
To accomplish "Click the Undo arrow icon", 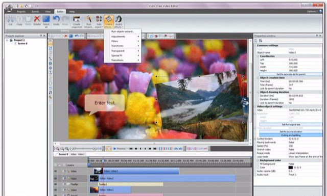I will (x=56, y=19).
